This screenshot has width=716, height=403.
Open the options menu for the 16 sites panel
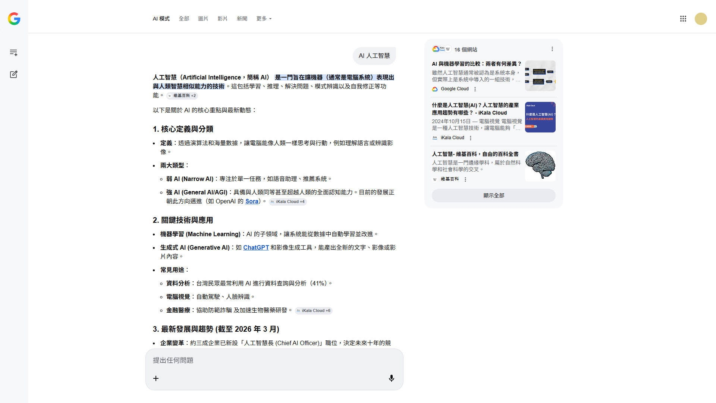tap(552, 49)
